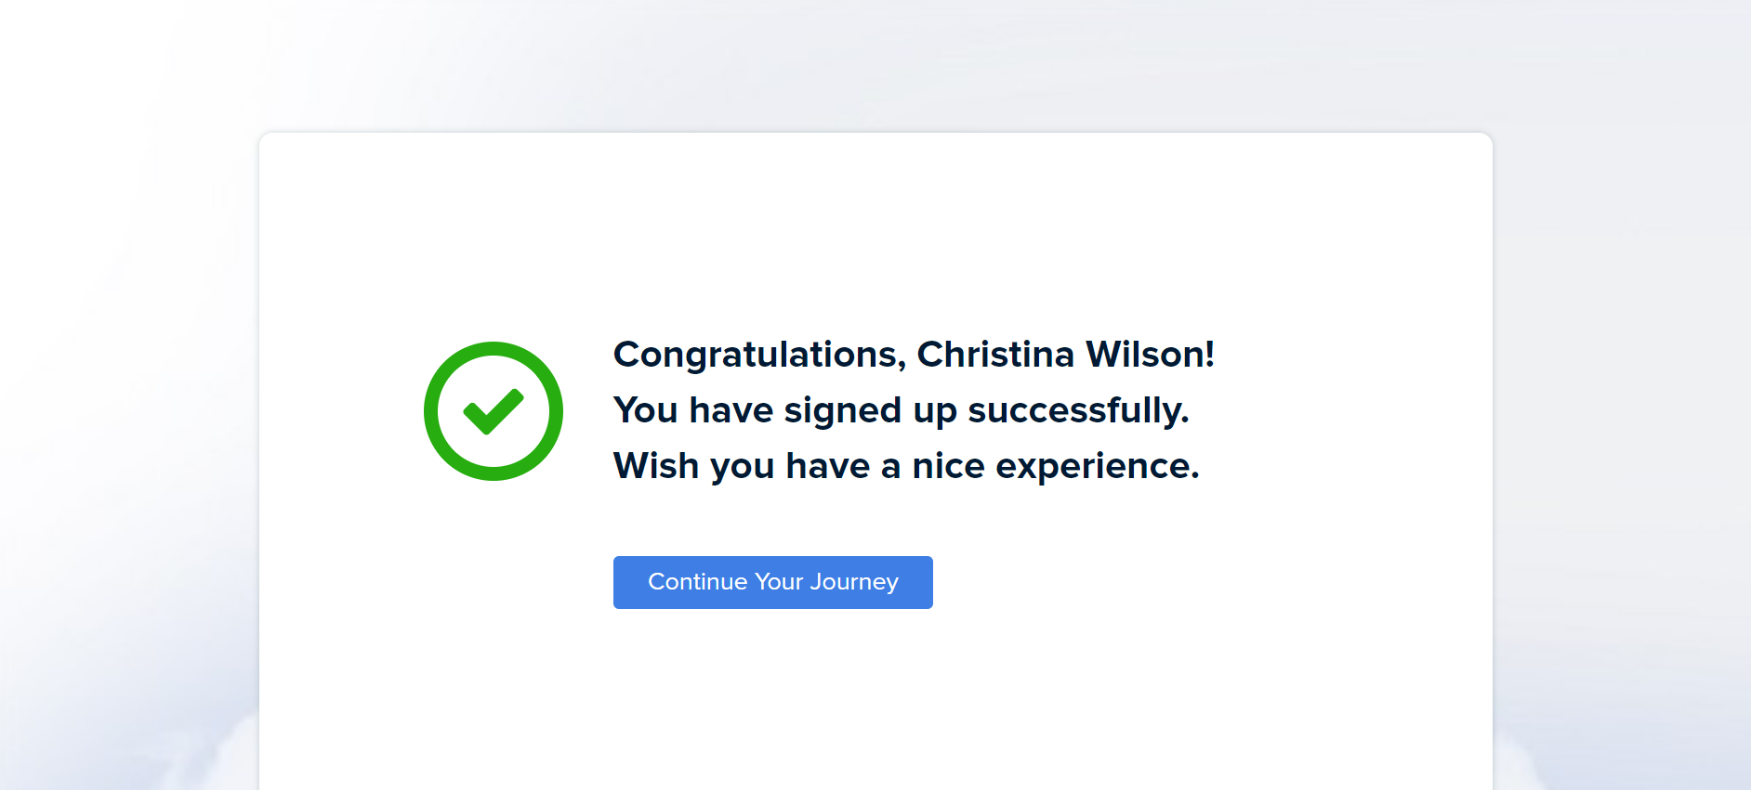Image resolution: width=1751 pixels, height=790 pixels.
Task: Click the surname 'Wilson!' in the heading
Action: [x=1150, y=355]
